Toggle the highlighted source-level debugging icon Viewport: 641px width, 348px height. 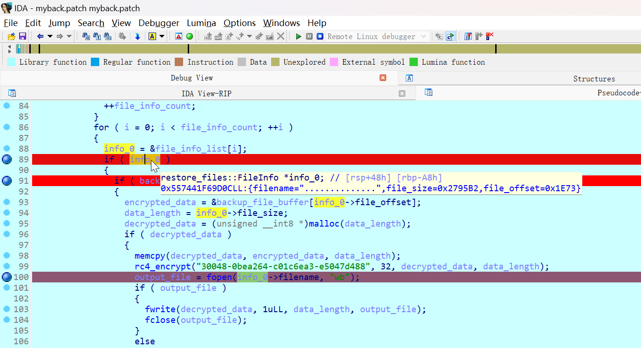tap(450, 36)
